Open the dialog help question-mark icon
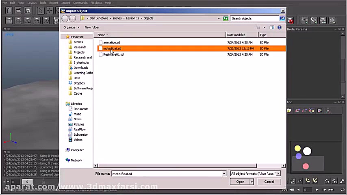Image resolution: width=347 pixels, height=195 pixels. [x=279, y=27]
